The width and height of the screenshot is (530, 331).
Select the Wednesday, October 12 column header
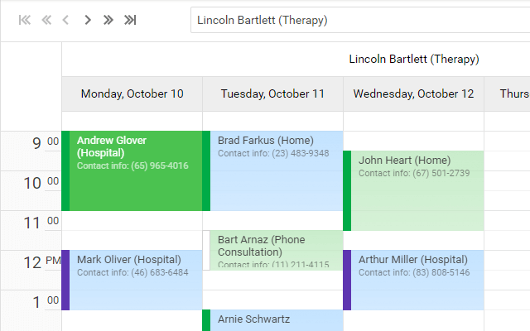[x=413, y=94]
